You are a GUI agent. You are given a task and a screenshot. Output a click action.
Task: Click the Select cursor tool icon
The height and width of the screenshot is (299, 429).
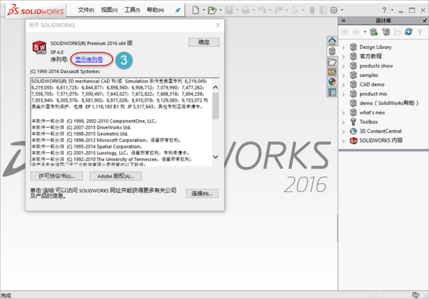coord(295,10)
